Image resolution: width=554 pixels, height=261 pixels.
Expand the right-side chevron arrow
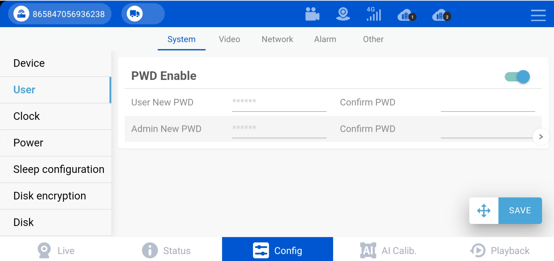(541, 137)
